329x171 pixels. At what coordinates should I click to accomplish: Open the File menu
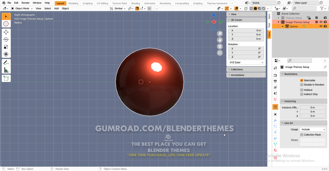point(9,3)
